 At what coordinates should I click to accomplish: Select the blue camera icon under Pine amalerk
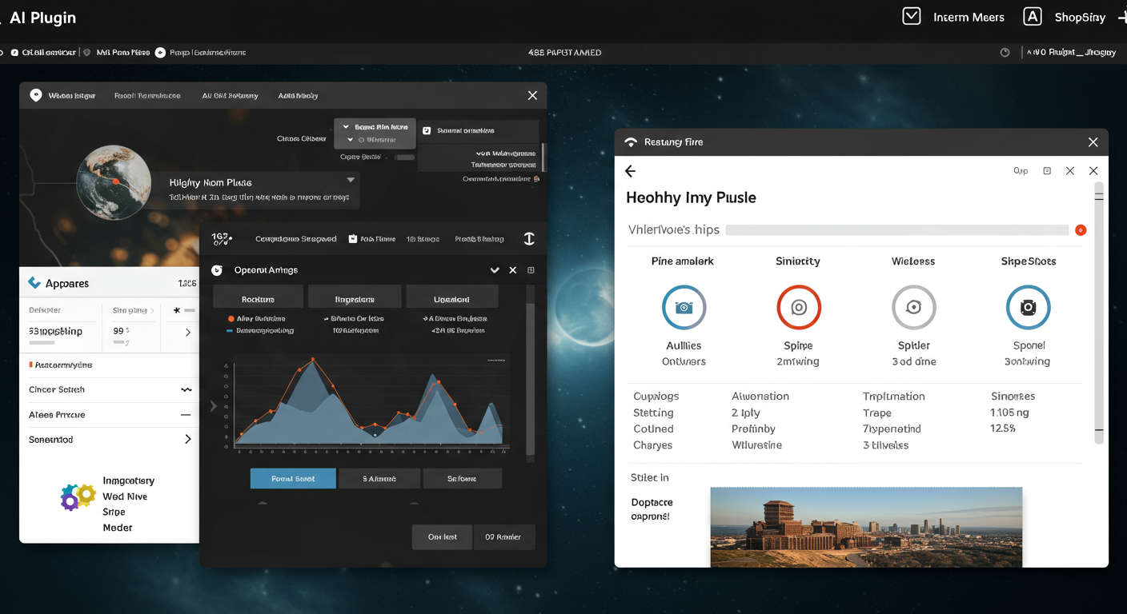(x=684, y=307)
